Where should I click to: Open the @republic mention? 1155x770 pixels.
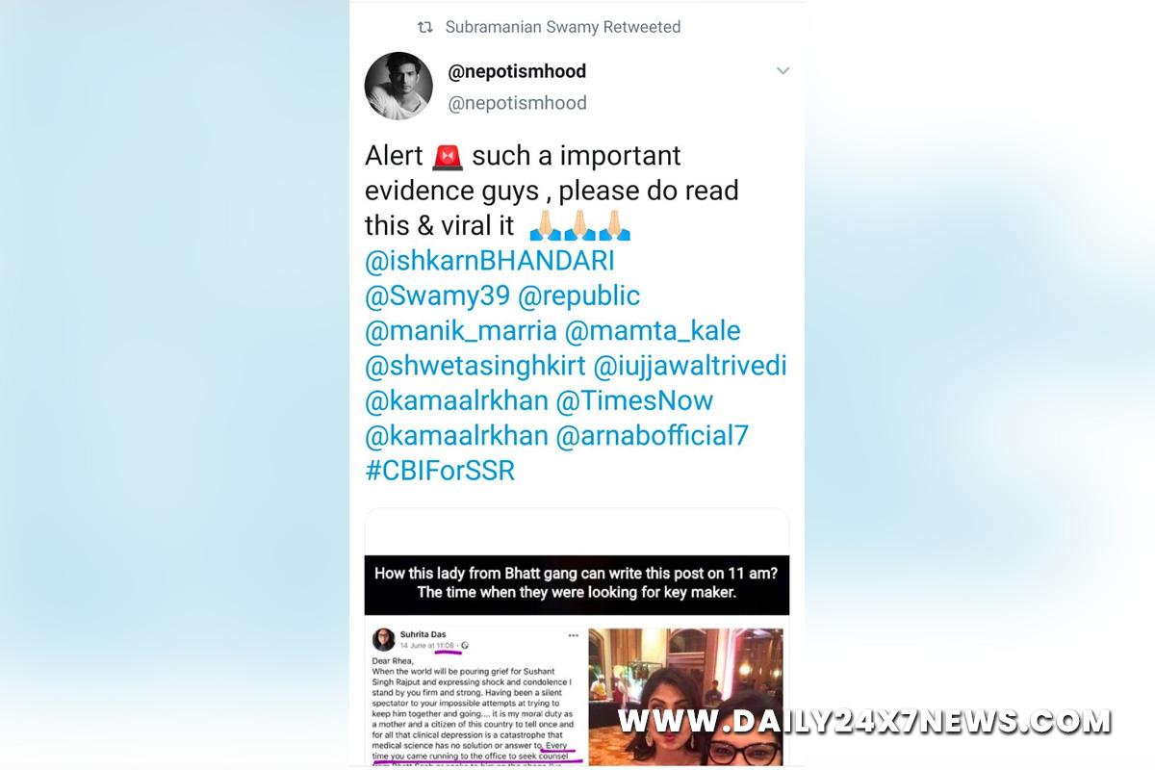click(579, 295)
